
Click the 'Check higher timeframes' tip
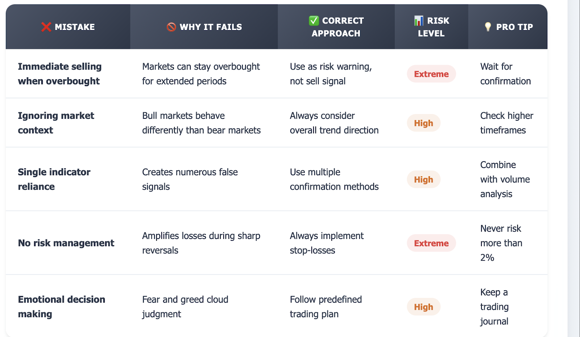click(507, 123)
